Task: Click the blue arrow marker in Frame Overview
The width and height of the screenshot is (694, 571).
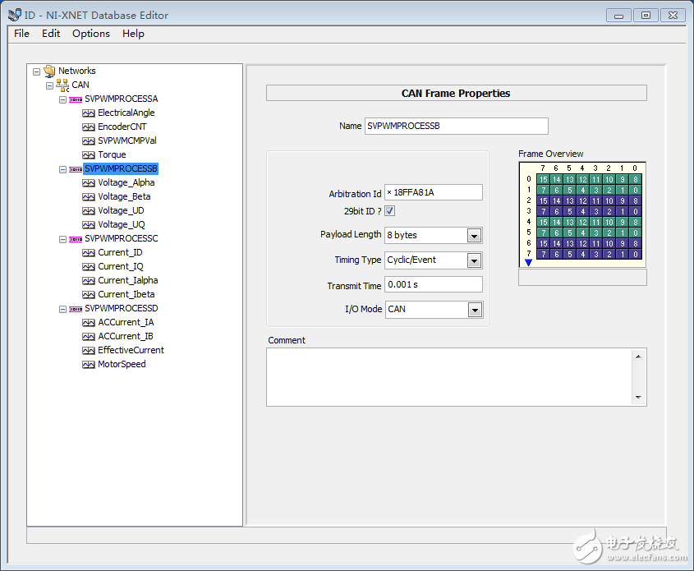Action: [528, 262]
